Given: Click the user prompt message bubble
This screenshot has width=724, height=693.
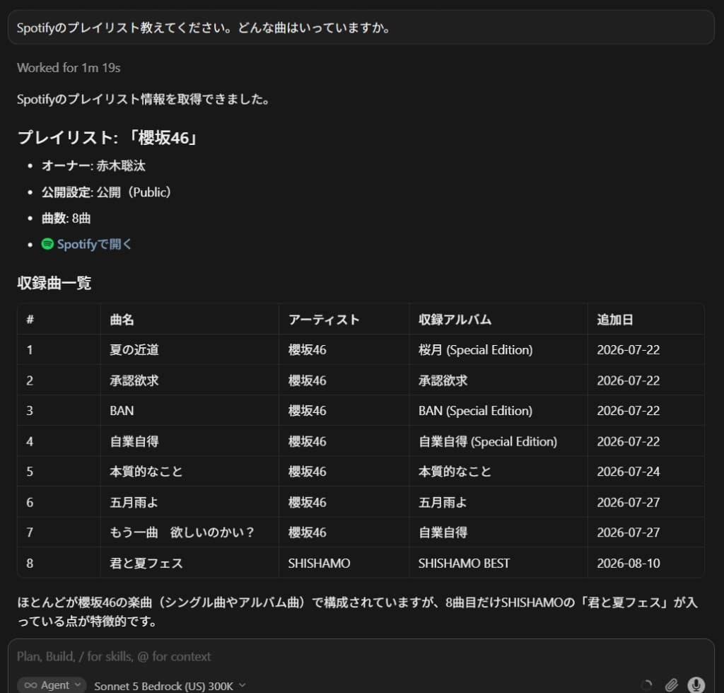Looking at the screenshot, I should [361, 28].
